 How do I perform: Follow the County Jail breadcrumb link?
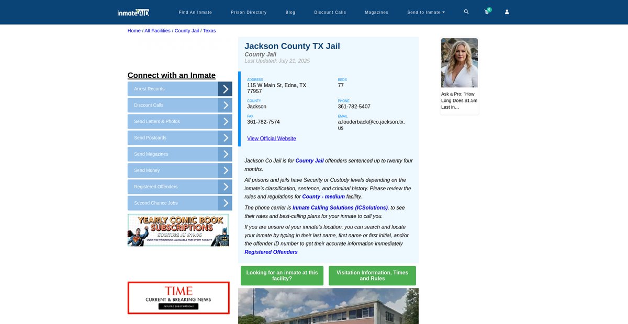click(186, 31)
